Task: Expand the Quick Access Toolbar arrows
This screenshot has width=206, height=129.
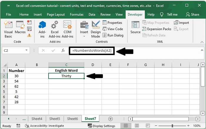Action: click(9, 6)
